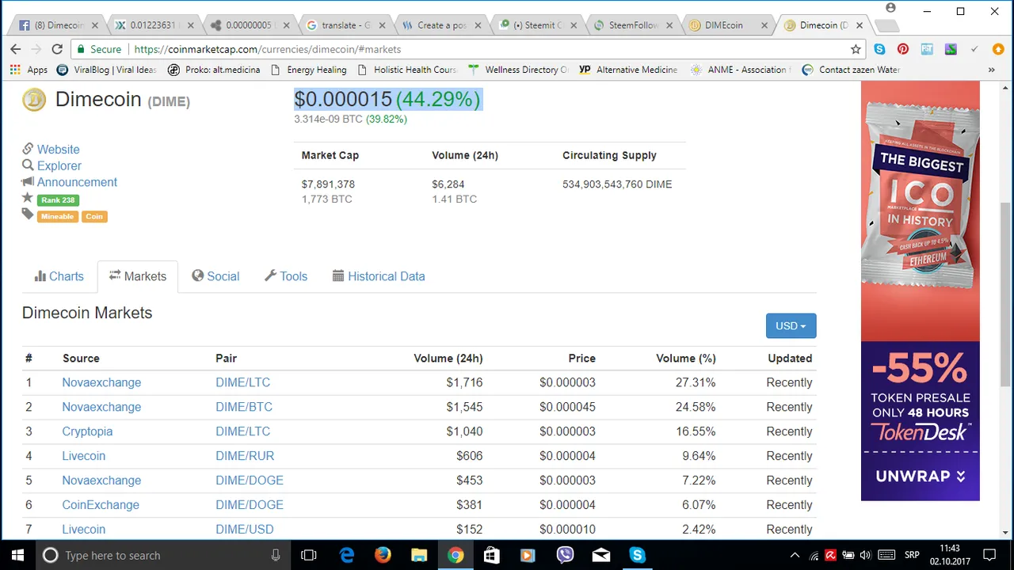This screenshot has width=1014, height=570.
Task: Open the DIME/RUR pair link
Action: point(245,456)
